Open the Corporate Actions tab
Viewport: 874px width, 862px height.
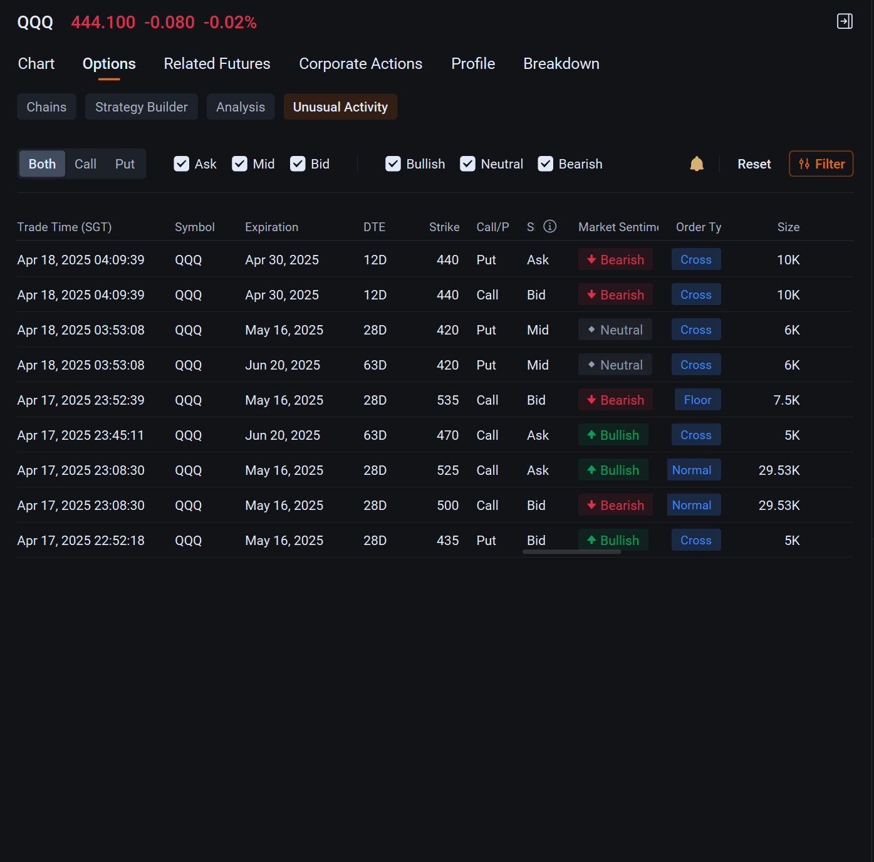point(360,64)
